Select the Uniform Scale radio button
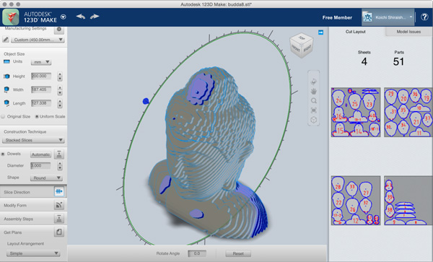 pos(37,116)
